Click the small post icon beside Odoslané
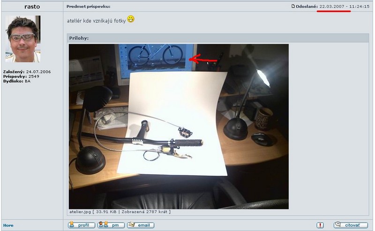The width and height of the screenshot is (375, 231). coord(293,7)
